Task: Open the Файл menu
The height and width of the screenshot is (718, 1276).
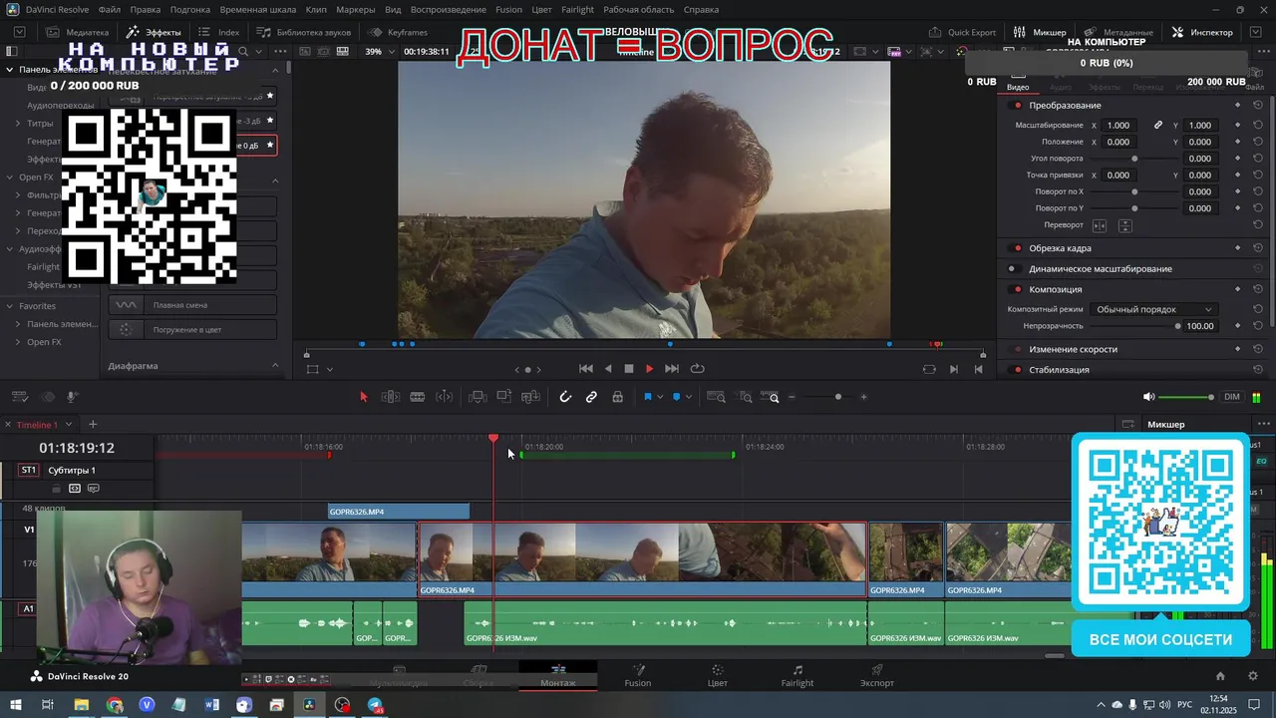Action: tap(110, 10)
